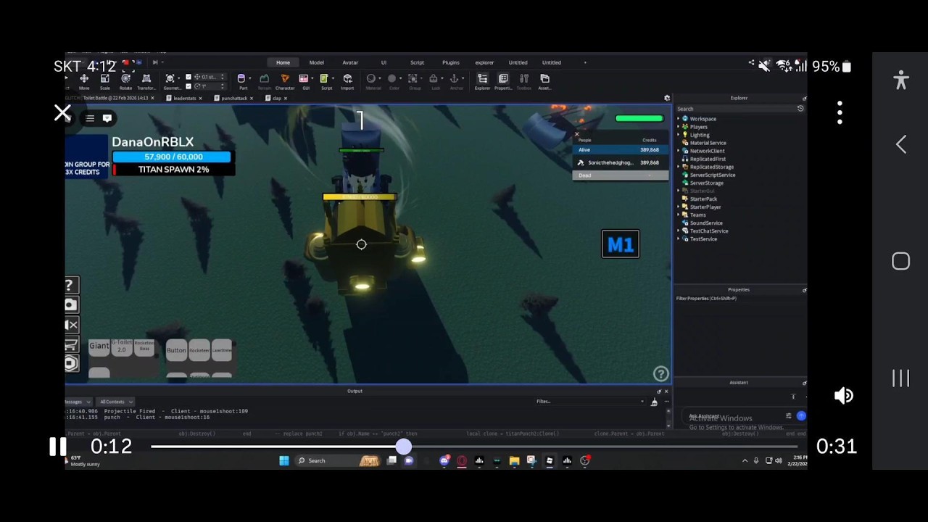Show the Properties panel from ribbon
928x522 pixels.
click(503, 81)
